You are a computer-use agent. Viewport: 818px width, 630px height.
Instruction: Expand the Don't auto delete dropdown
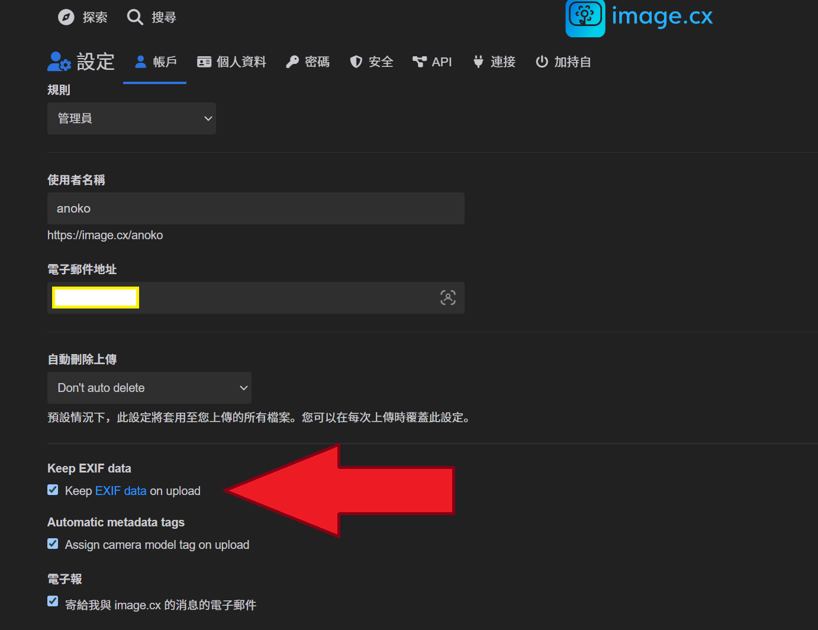[x=149, y=388]
